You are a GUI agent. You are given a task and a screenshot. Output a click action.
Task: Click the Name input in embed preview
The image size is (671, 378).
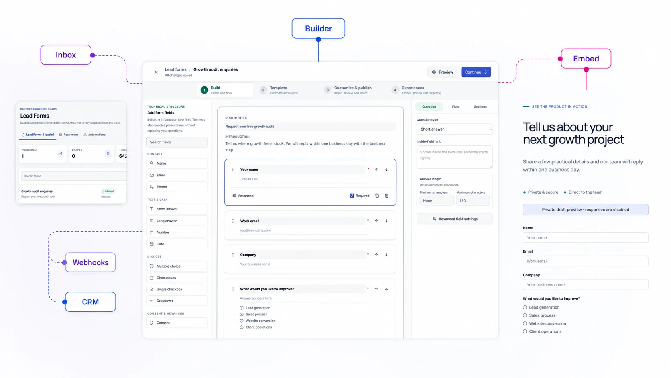point(585,237)
